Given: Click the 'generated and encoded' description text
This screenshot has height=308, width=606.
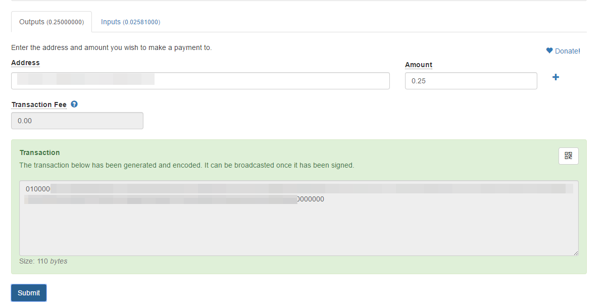Looking at the screenshot, I should pyautogui.click(x=187, y=165).
